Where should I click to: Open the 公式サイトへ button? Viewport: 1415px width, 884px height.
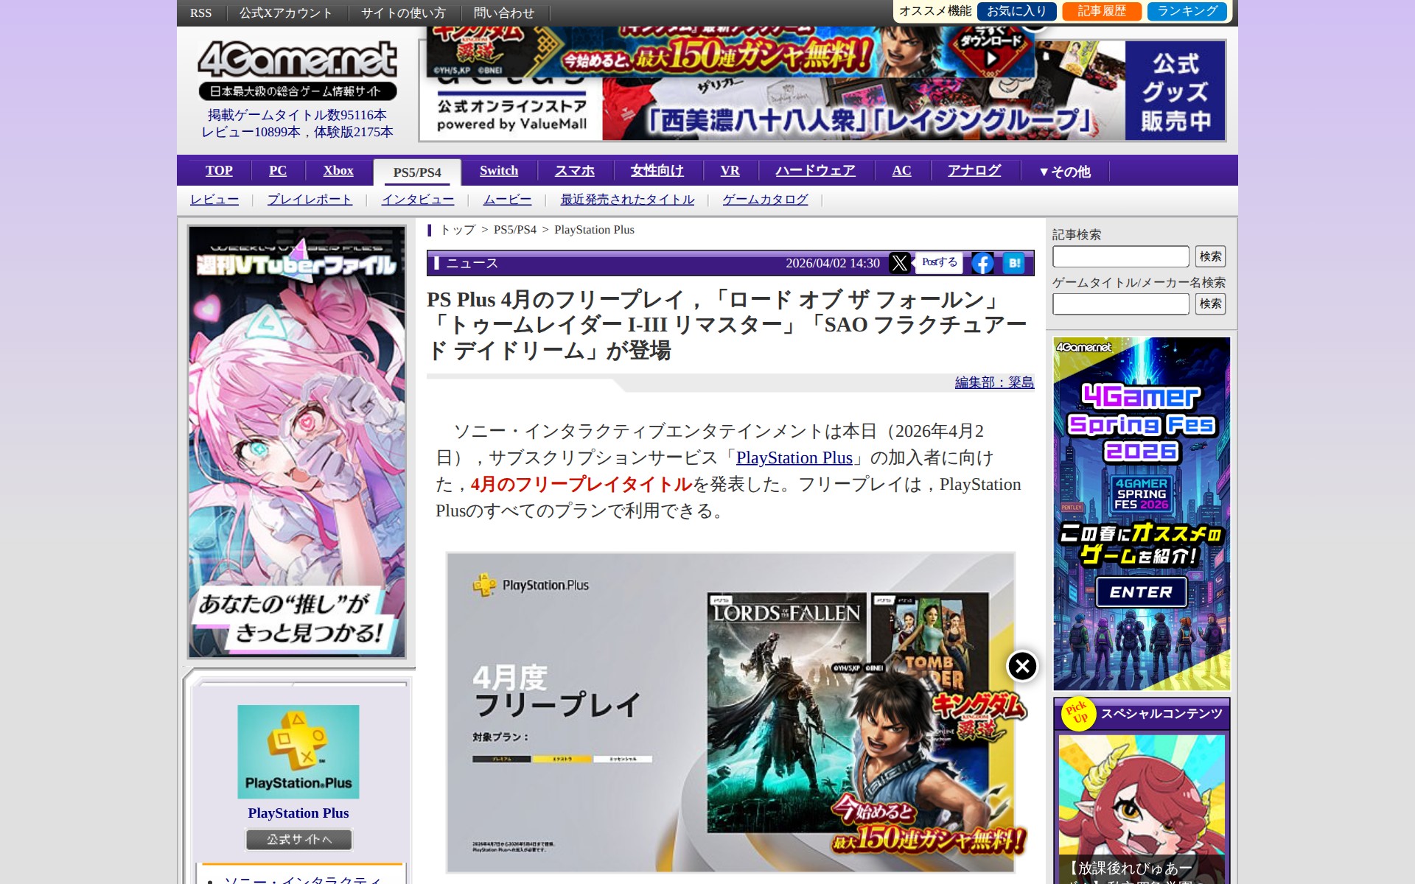coord(298,839)
